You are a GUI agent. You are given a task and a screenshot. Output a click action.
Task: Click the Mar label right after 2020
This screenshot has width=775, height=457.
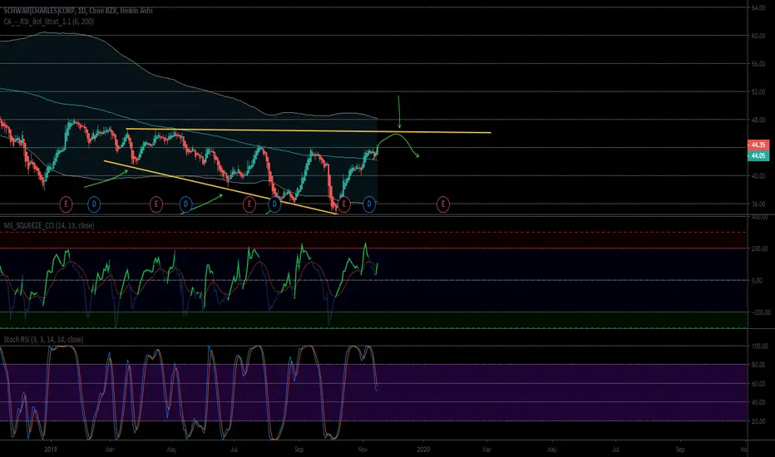[x=486, y=450]
